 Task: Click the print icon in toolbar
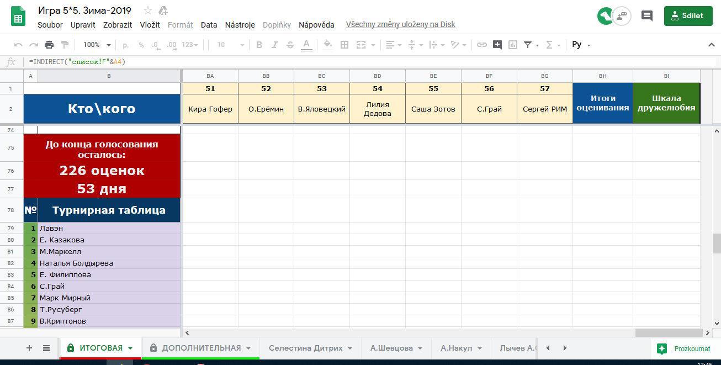49,45
